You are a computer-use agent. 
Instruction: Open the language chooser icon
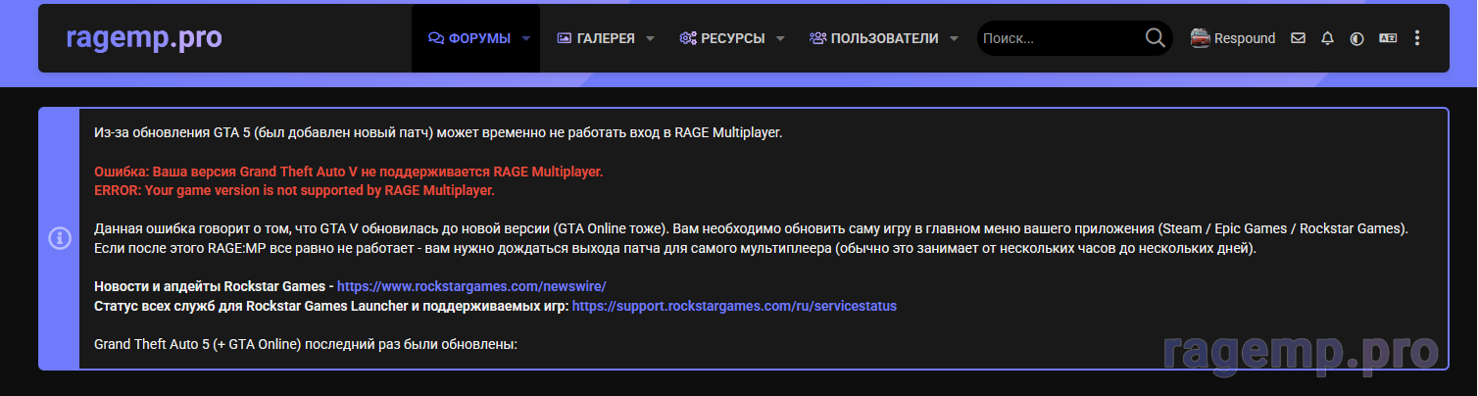coord(1388,38)
